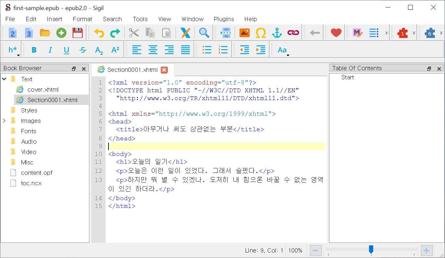Float the Book Browser panel
The height and width of the screenshot is (258, 445).
point(74,69)
